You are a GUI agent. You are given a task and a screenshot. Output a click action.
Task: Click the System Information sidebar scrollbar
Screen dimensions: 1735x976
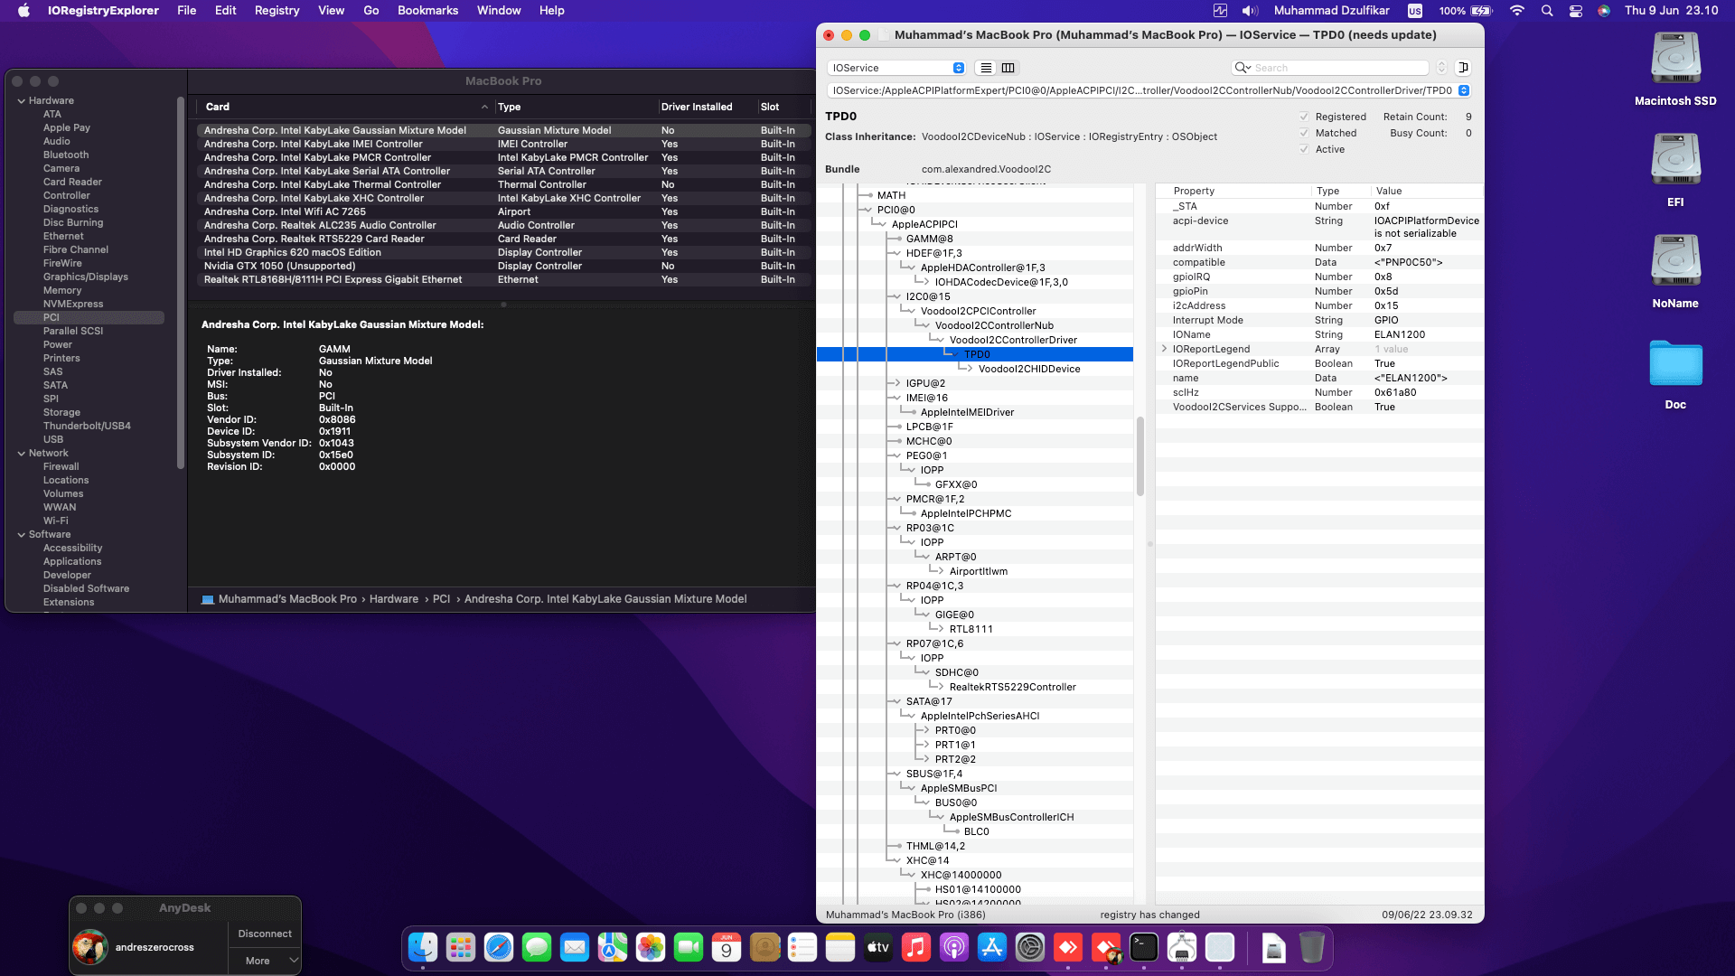[x=181, y=282]
